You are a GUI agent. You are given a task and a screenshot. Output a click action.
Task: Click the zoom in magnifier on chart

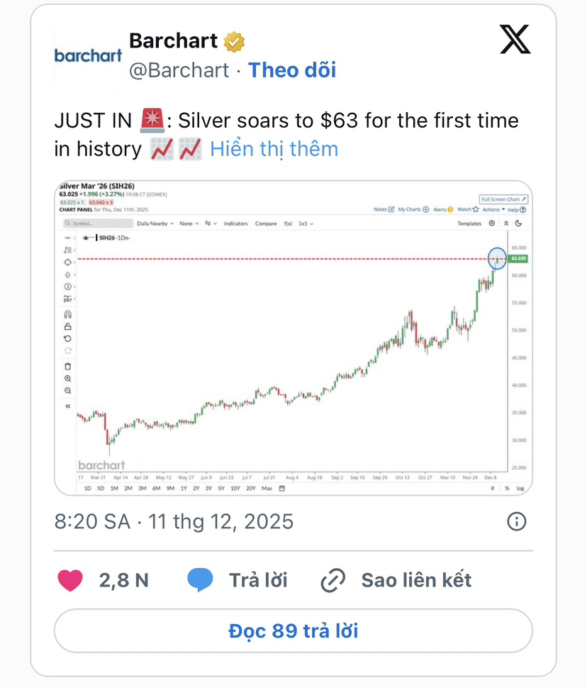[x=68, y=379]
